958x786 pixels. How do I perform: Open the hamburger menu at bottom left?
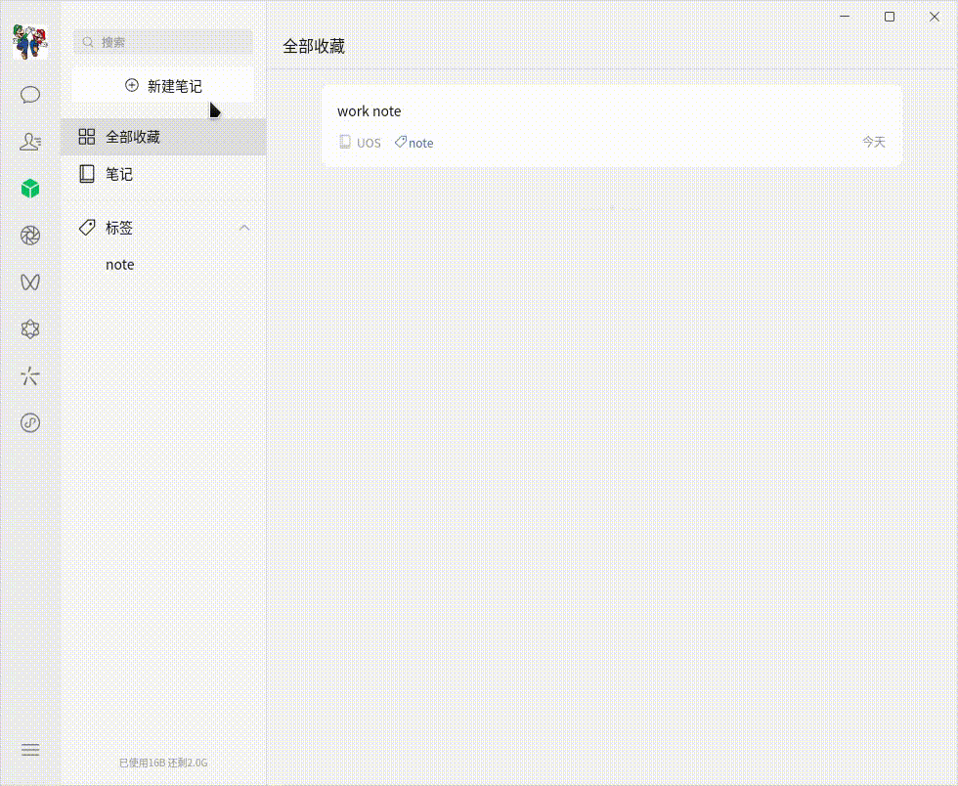point(30,749)
